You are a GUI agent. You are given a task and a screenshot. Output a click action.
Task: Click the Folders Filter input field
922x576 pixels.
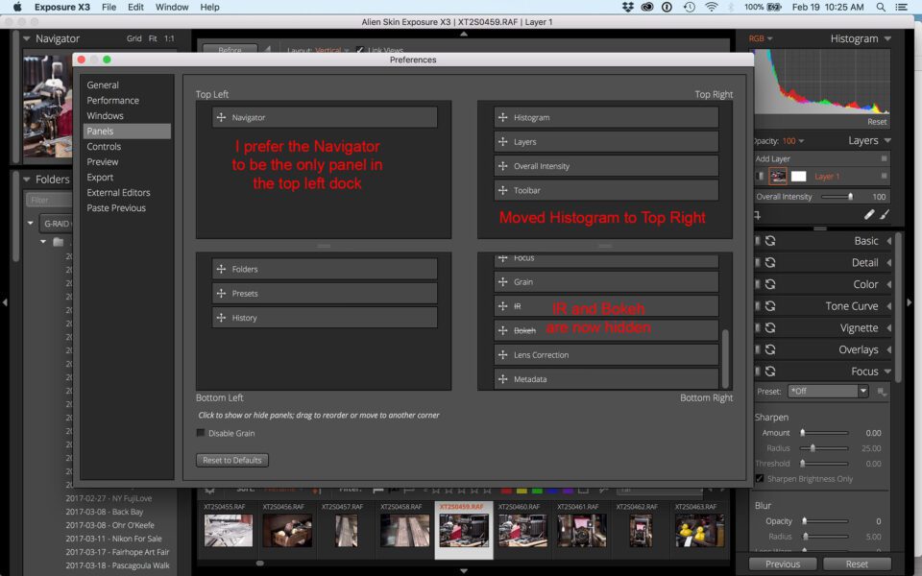coord(49,201)
